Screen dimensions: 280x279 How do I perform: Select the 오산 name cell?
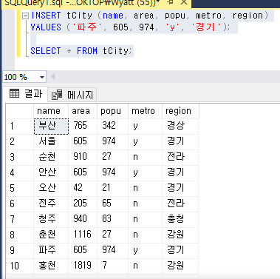51,188
